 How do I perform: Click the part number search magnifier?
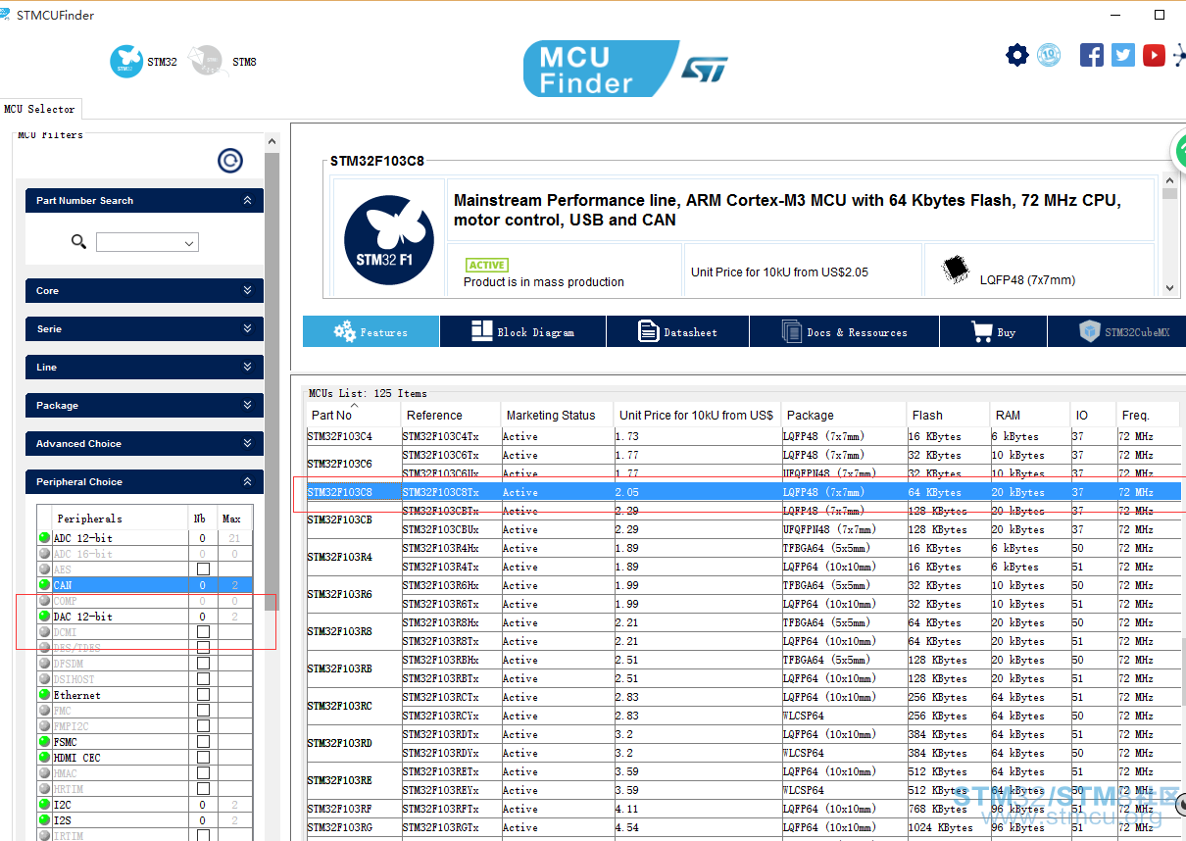pyautogui.click(x=79, y=241)
